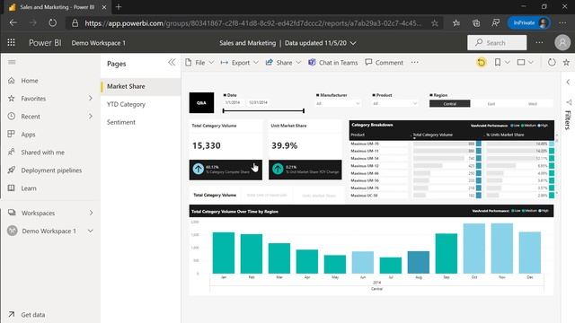Expand the Workspaces flyout
The width and height of the screenshot is (575, 323).
(91, 213)
